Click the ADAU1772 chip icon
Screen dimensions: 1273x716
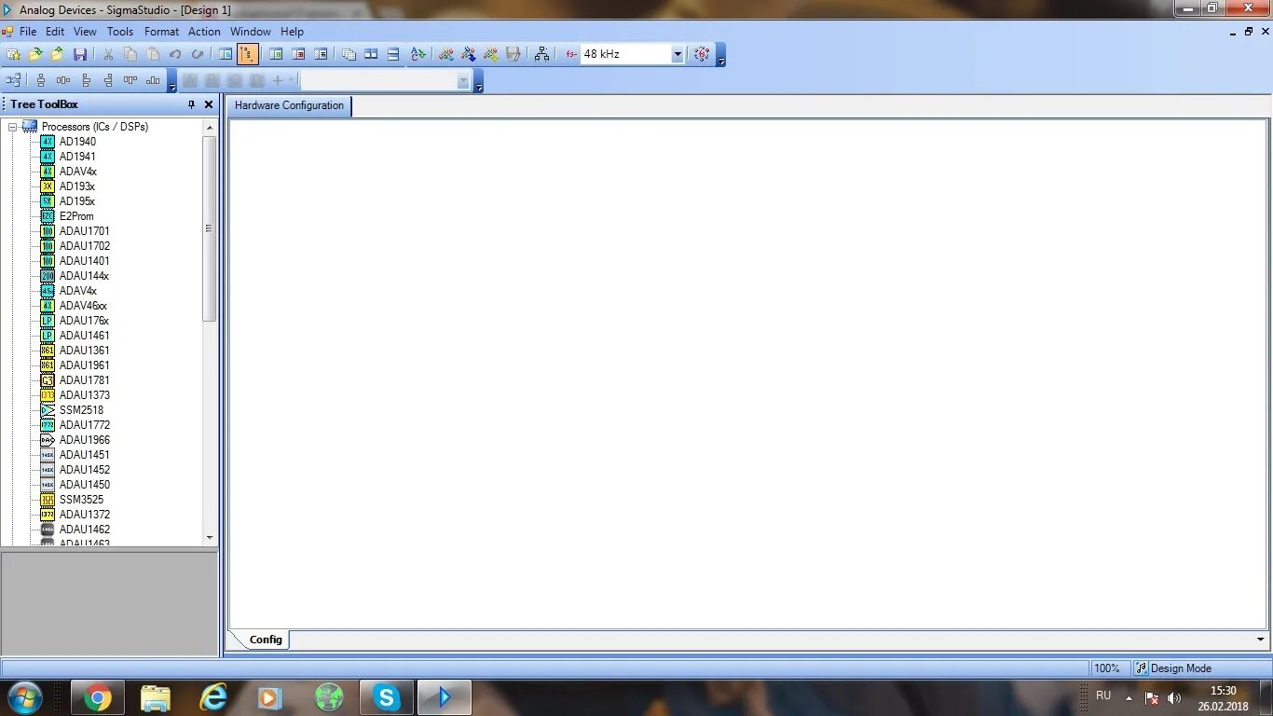tap(48, 425)
